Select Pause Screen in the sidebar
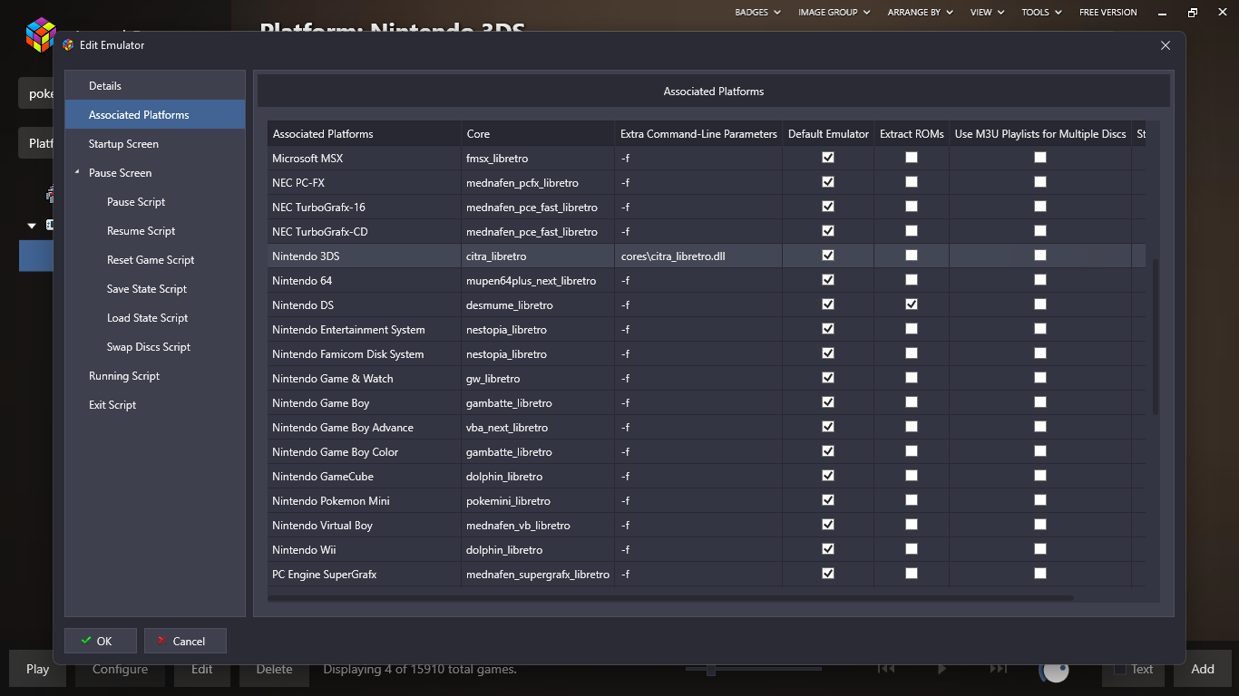This screenshot has height=696, width=1239. pyautogui.click(x=155, y=173)
